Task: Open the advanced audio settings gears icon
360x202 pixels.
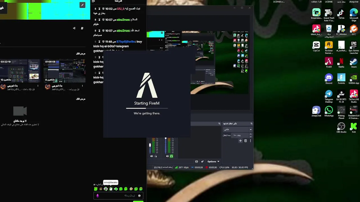Action: (202, 162)
